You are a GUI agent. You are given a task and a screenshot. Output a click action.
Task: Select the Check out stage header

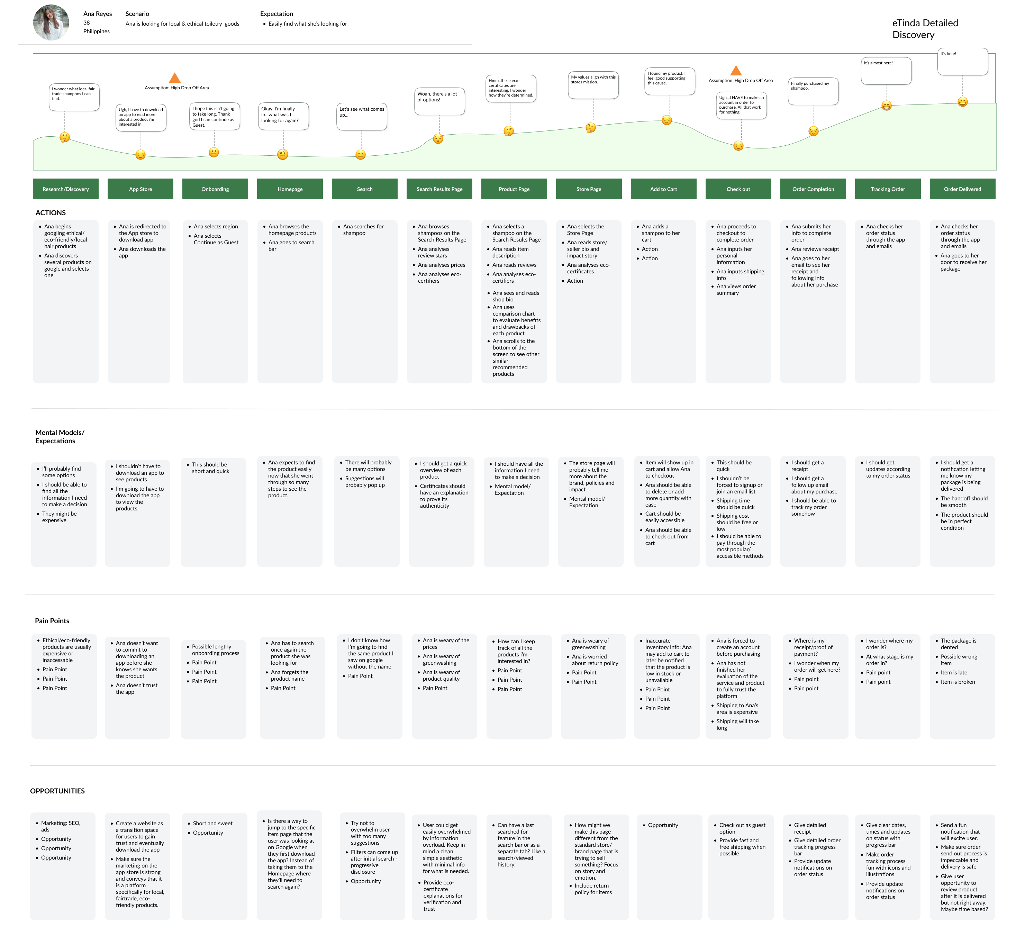(x=738, y=189)
